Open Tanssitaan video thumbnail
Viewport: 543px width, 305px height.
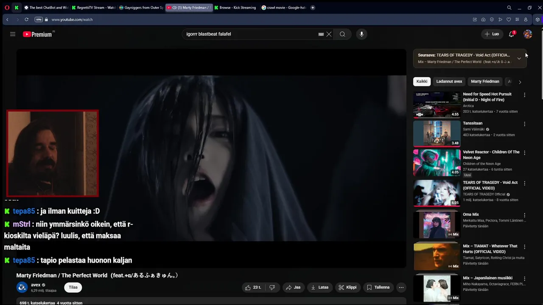437,133
